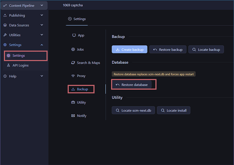
Task: Expand the Data Sources menu chevron
Action: pyautogui.click(x=42, y=25)
